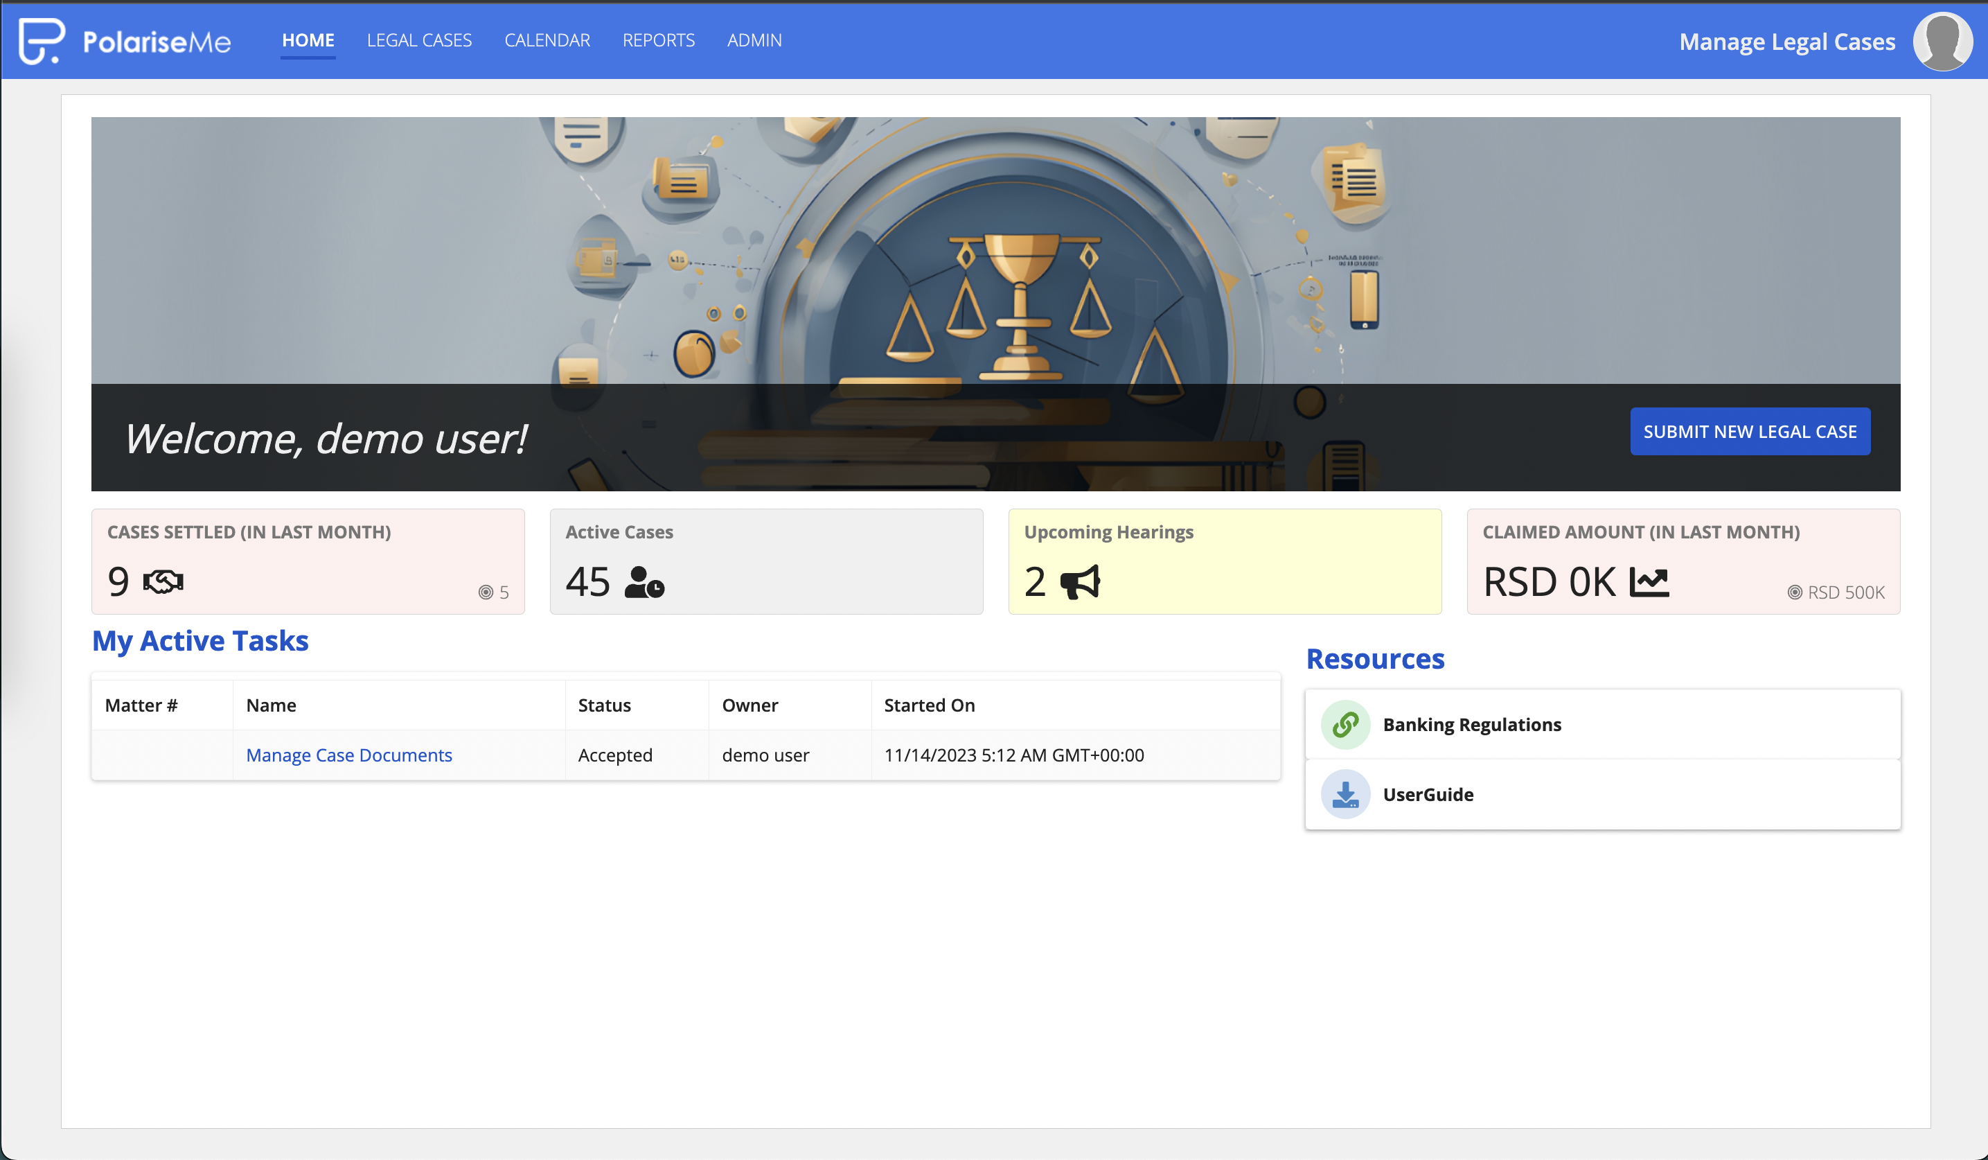Screen dimensions: 1988x1160
Task: Open the user avatar profile picture
Action: pyautogui.click(x=1942, y=41)
